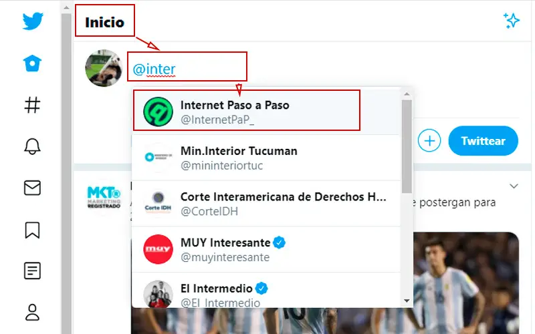
Task: Expand the tweet options chevron
Action: click(x=514, y=186)
